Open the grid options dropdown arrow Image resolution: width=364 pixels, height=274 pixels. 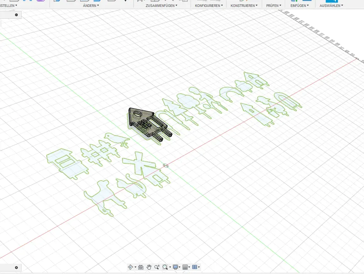coord(189,267)
